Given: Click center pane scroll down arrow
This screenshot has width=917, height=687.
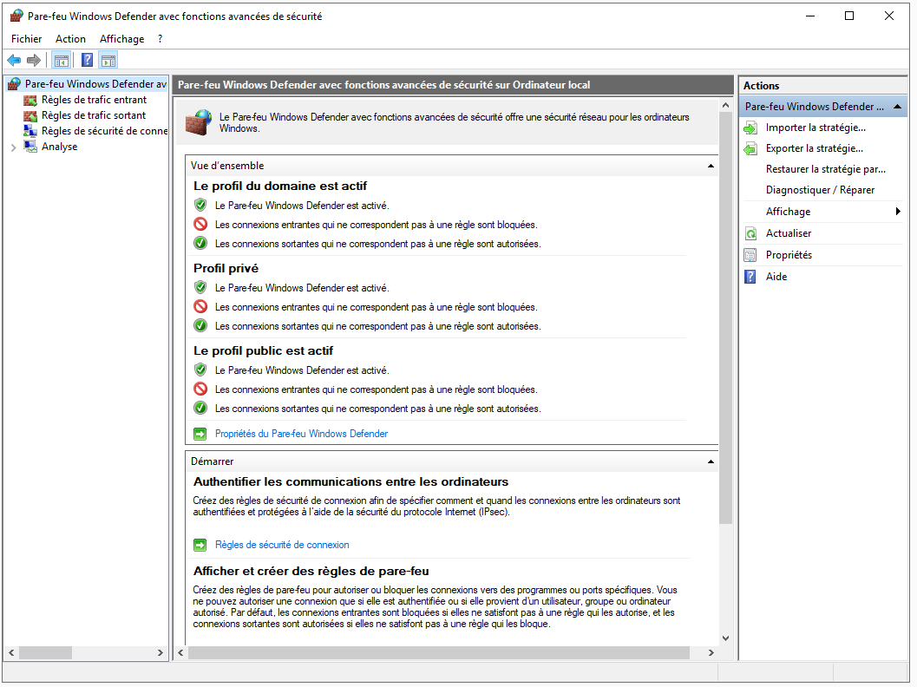Looking at the screenshot, I should [x=725, y=638].
